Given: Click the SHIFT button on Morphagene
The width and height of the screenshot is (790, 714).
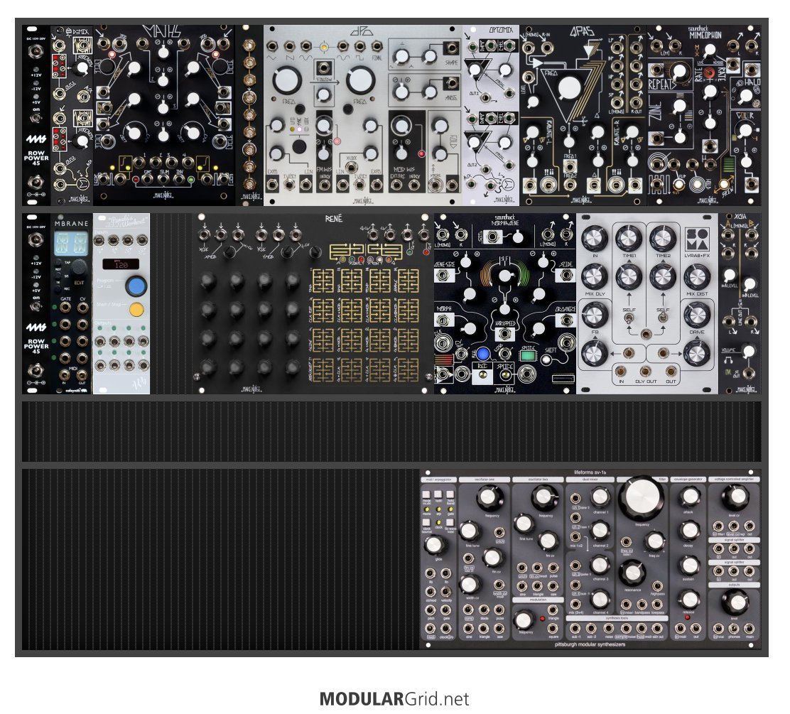Looking at the screenshot, I should click(546, 359).
